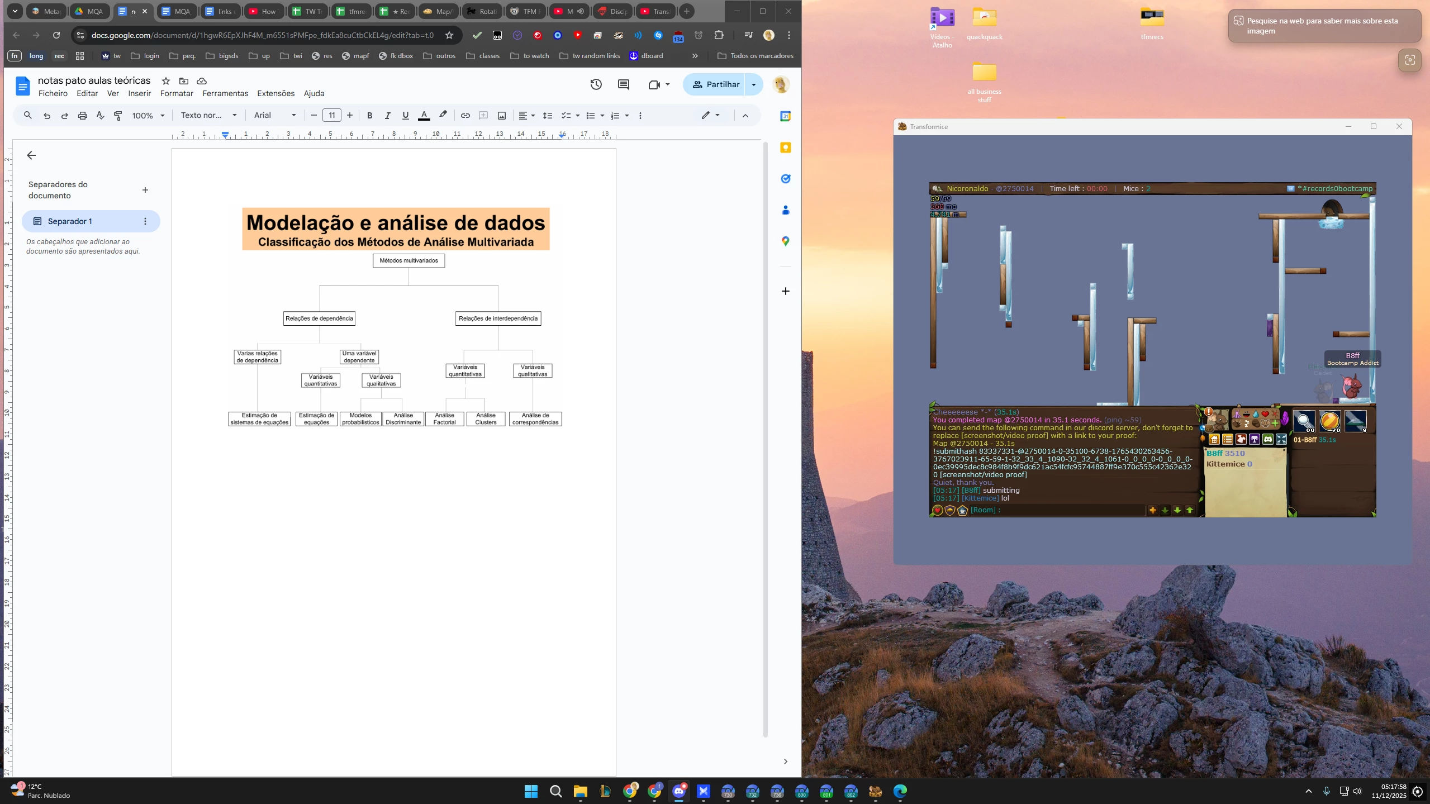Show the comments panel in Docs

[x=624, y=84]
